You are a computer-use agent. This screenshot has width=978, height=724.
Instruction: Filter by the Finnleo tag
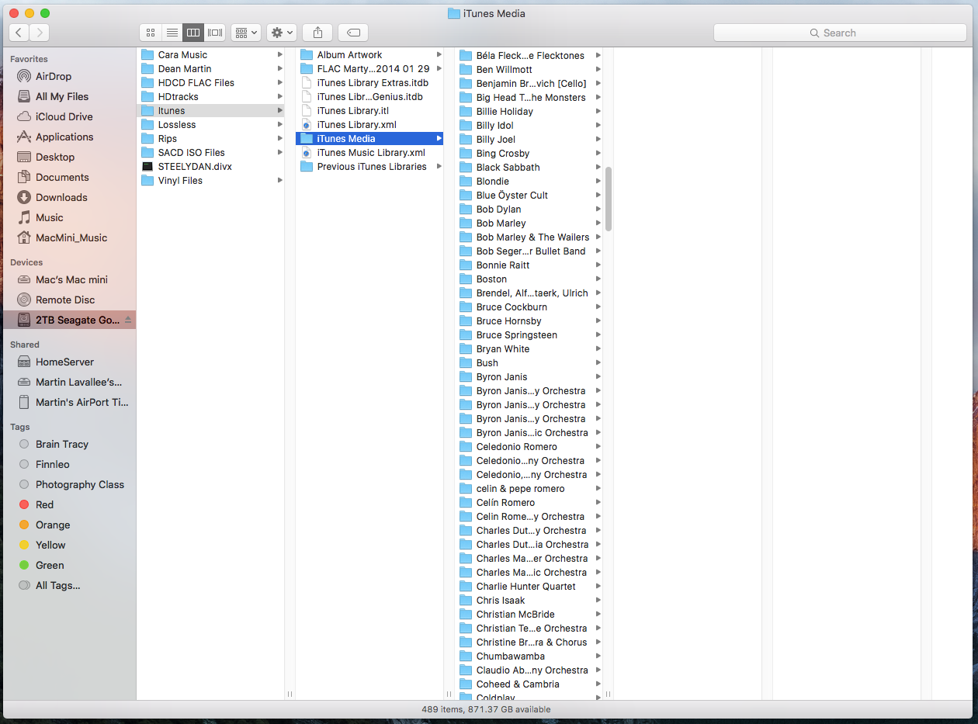(x=68, y=464)
